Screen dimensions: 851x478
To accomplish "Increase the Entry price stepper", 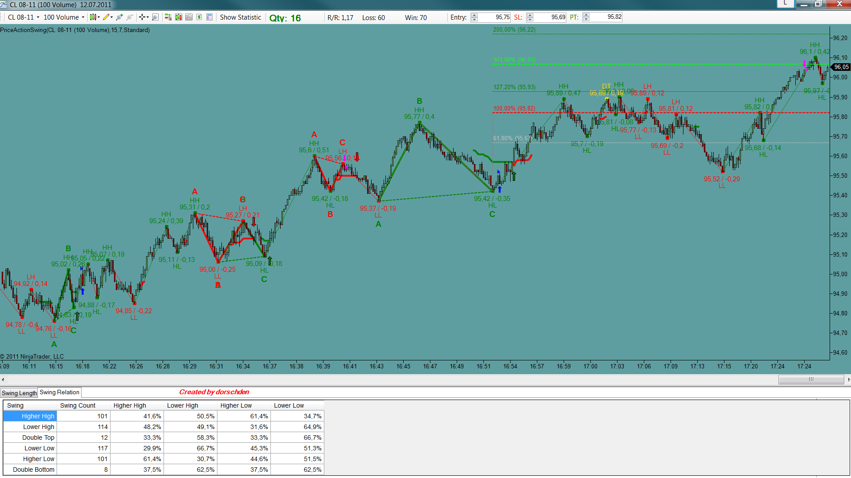I will point(475,15).
